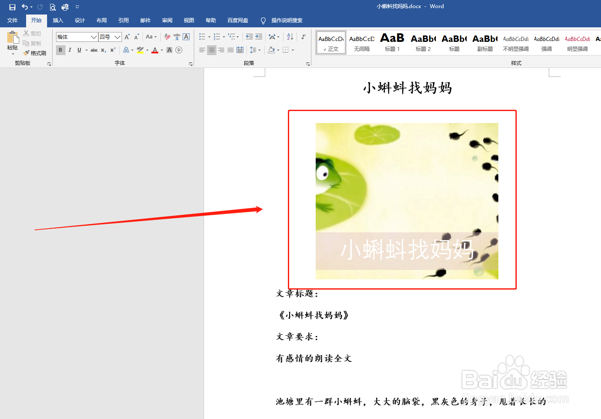Select the Format Painter tool
Image resolution: width=601 pixels, height=419 pixels.
click(35, 53)
